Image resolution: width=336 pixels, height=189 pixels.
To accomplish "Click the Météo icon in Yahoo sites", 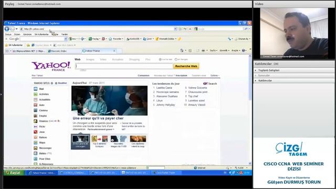I will point(36,153).
